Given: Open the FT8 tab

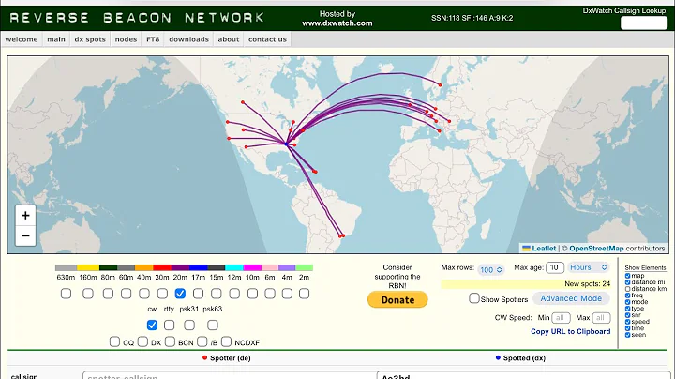Looking at the screenshot, I should coord(153,39).
